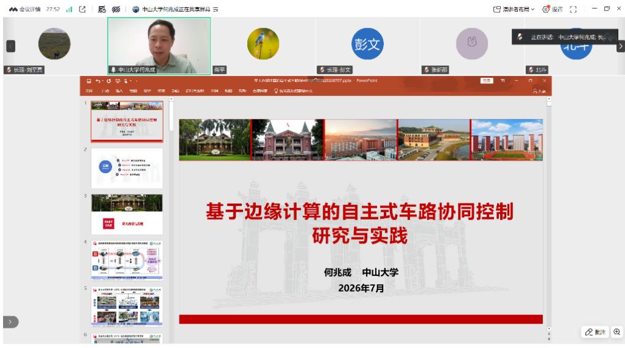Viewport: 625px width, 348px height.
Task: Click the 登录 sign-in button in PowerPoint
Action: pos(487,81)
